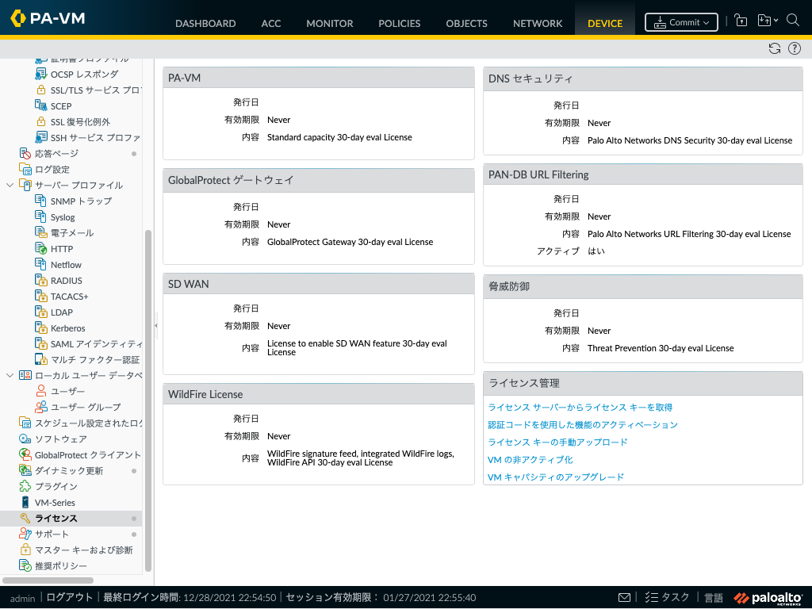Open the ログ設定 folder icon
The image size is (812, 609).
(x=25, y=170)
